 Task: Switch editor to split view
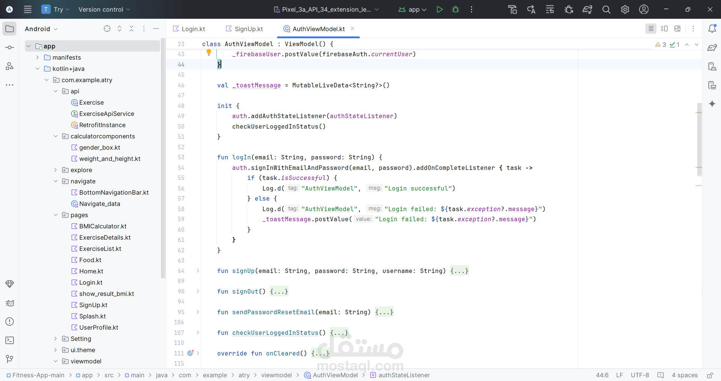click(x=664, y=28)
